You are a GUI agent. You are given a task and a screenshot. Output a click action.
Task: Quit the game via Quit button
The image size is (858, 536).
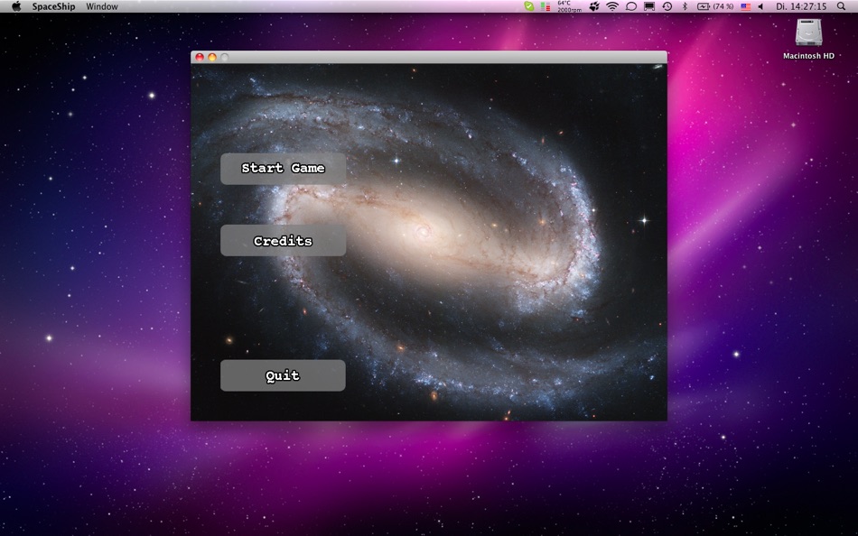click(x=283, y=375)
